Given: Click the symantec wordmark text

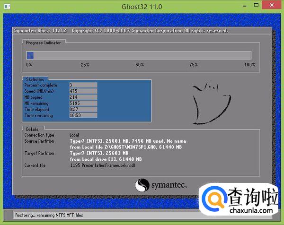Looking at the screenshot, I should click(169, 185).
